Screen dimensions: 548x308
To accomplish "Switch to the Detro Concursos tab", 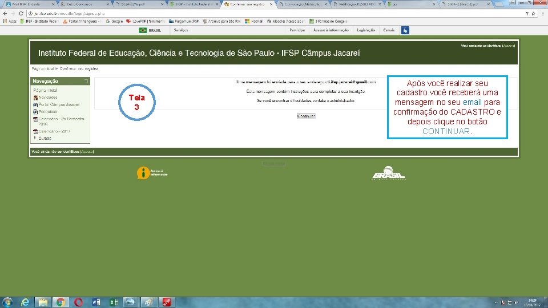I will (x=84, y=4).
